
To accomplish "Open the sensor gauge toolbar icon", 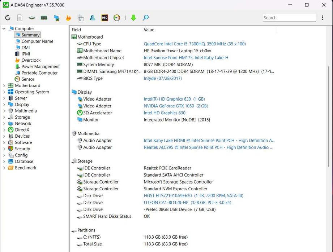I will (x=117, y=18).
